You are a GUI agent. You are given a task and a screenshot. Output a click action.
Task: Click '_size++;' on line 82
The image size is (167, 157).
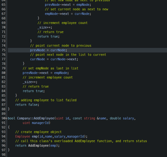pos(30,82)
